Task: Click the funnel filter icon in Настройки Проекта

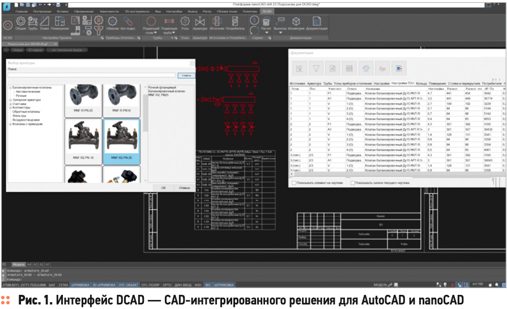Action: (99, 31)
